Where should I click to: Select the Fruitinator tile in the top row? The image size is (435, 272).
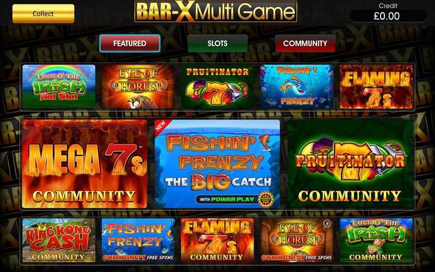point(217,86)
